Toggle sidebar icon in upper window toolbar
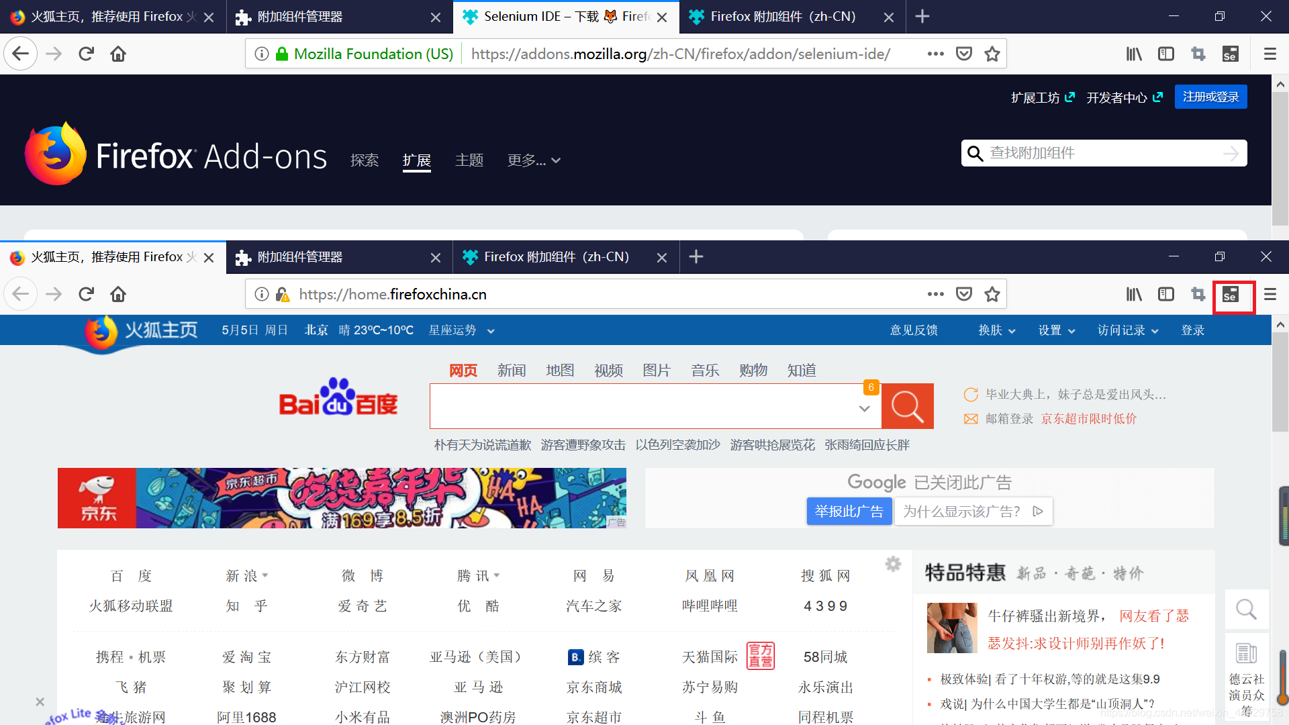The image size is (1289, 725). pos(1166,54)
